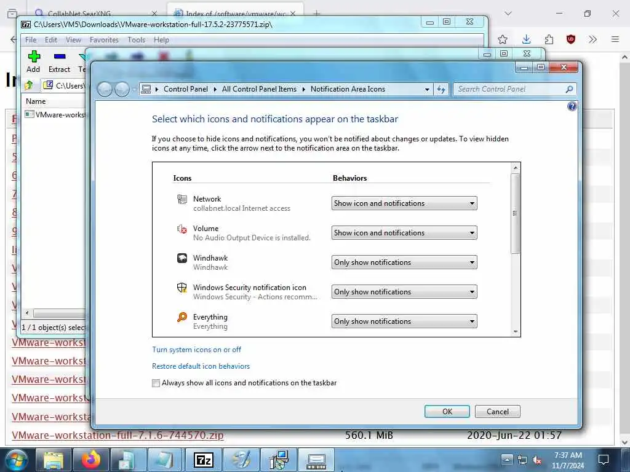The height and width of the screenshot is (472, 630).
Task: Switch to the CollabNet SearXNG tab
Action: tap(94, 14)
